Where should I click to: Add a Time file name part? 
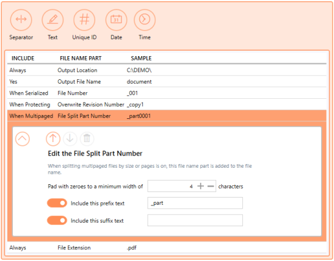145,20
